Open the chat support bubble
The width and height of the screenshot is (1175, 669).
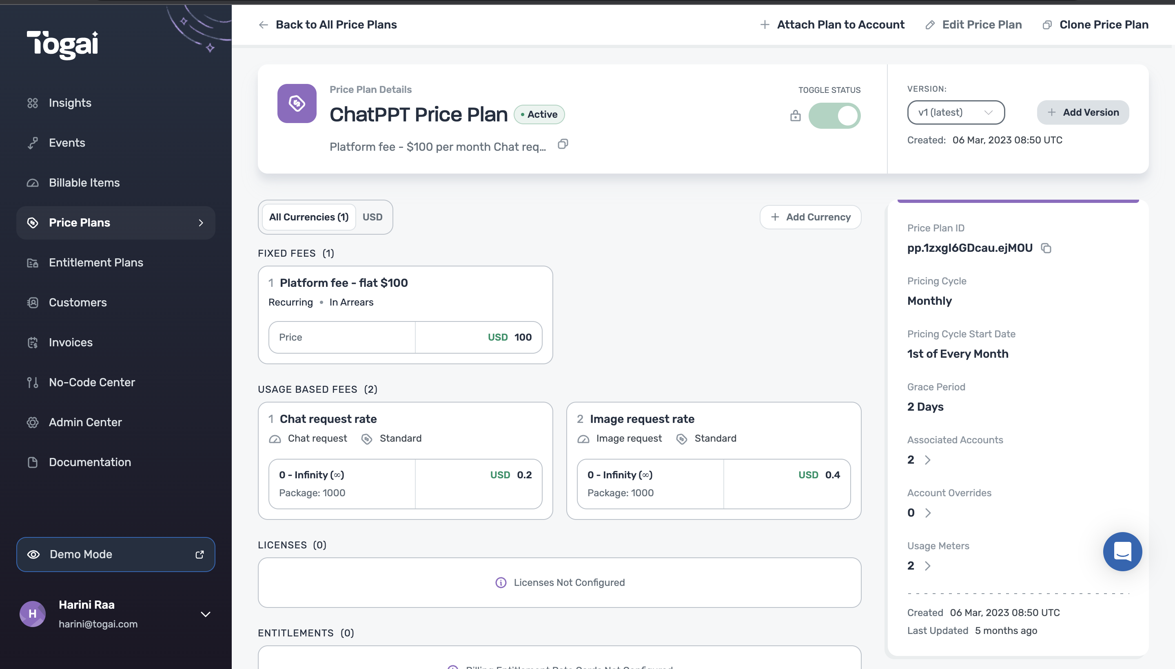pos(1122,551)
